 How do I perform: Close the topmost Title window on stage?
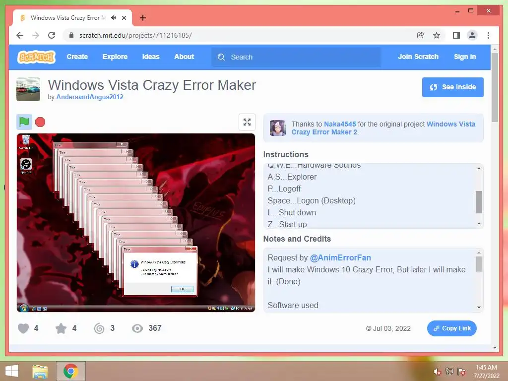191,249
